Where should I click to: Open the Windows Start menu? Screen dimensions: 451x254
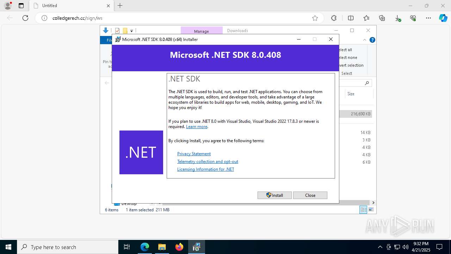click(8, 247)
